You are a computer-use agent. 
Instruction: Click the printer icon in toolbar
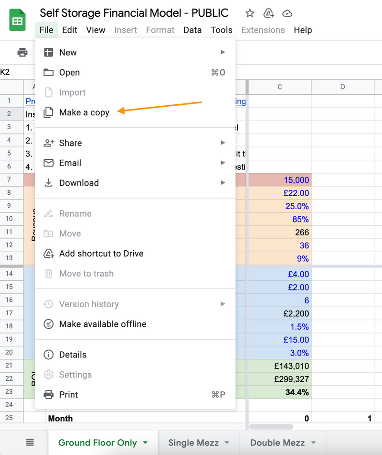[x=22, y=53]
